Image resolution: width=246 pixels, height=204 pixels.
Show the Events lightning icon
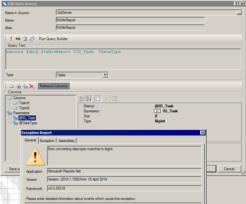(x=105, y=99)
